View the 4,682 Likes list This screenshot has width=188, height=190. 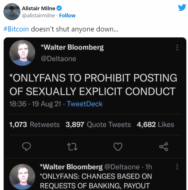(155, 124)
